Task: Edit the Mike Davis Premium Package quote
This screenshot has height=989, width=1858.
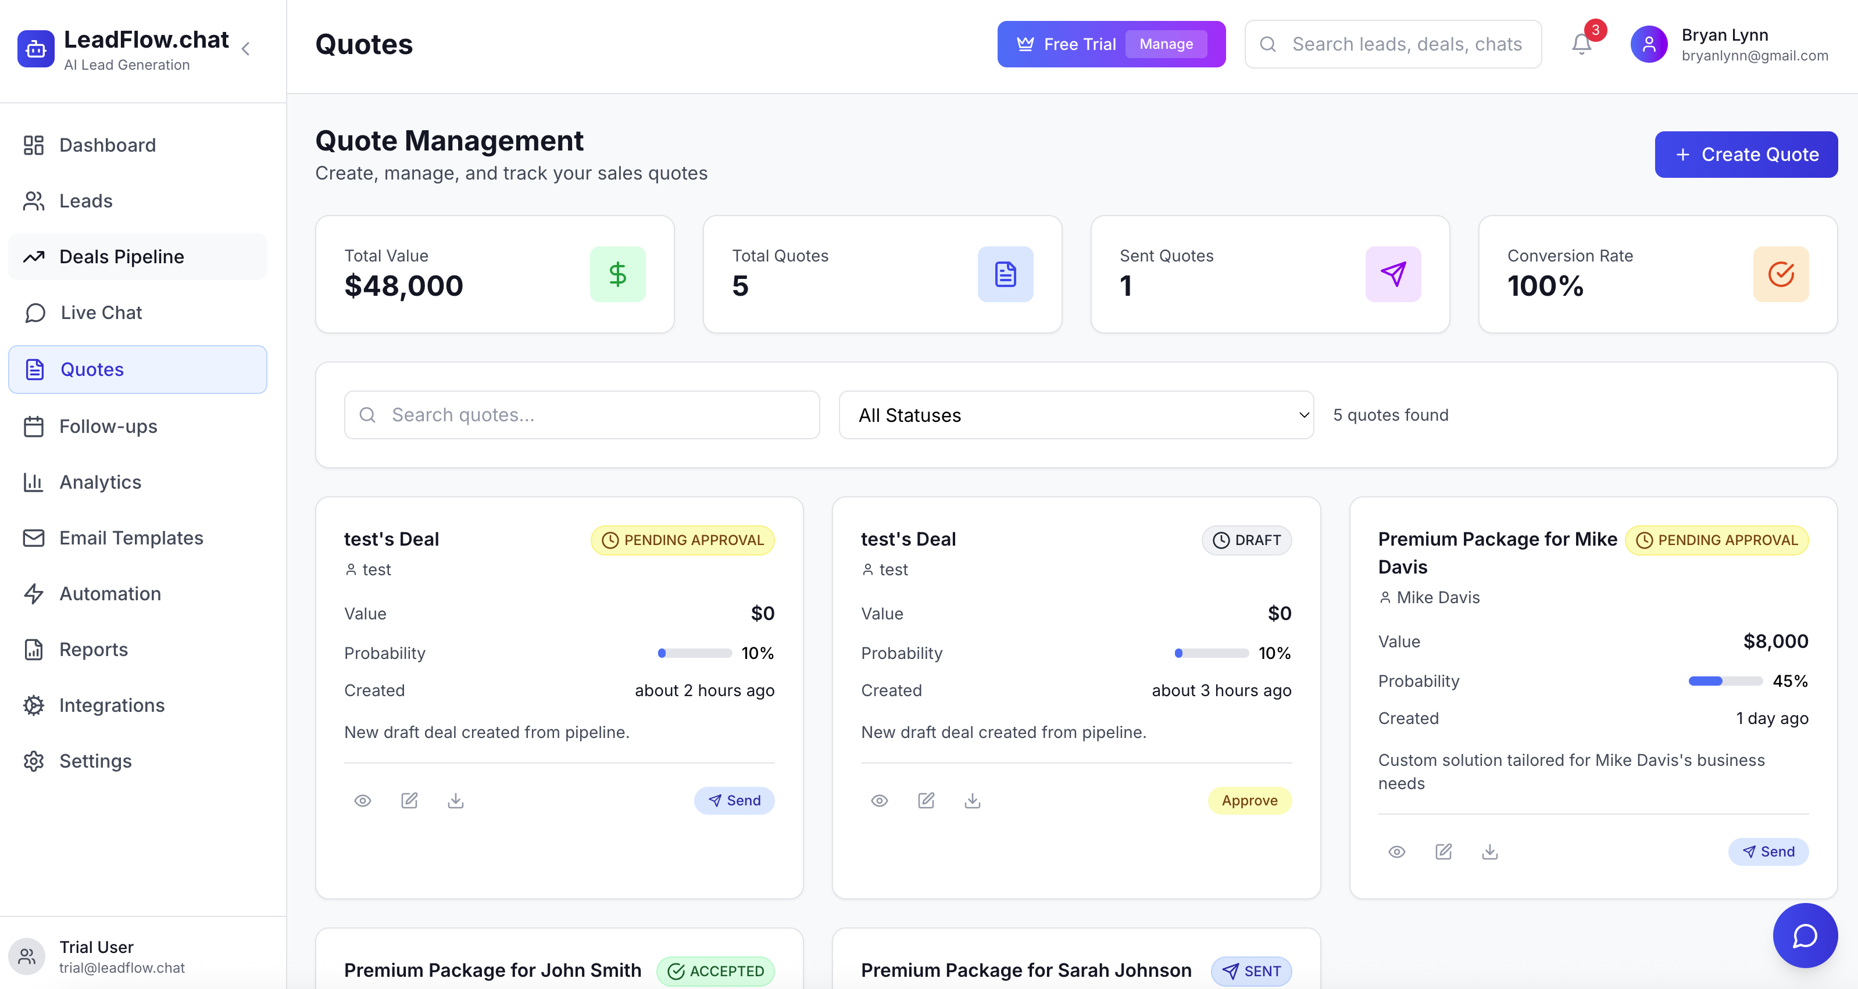Action: click(1443, 851)
